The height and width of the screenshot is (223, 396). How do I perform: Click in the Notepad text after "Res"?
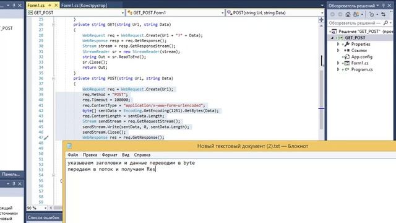click(x=155, y=169)
